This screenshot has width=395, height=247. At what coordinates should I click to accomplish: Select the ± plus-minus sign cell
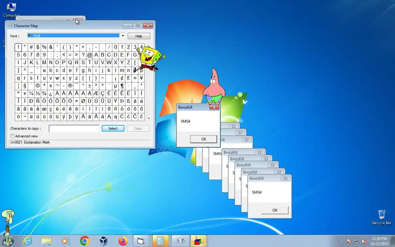[89, 86]
